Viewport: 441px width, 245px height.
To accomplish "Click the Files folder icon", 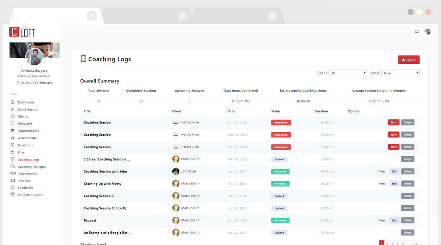I will click(13, 152).
